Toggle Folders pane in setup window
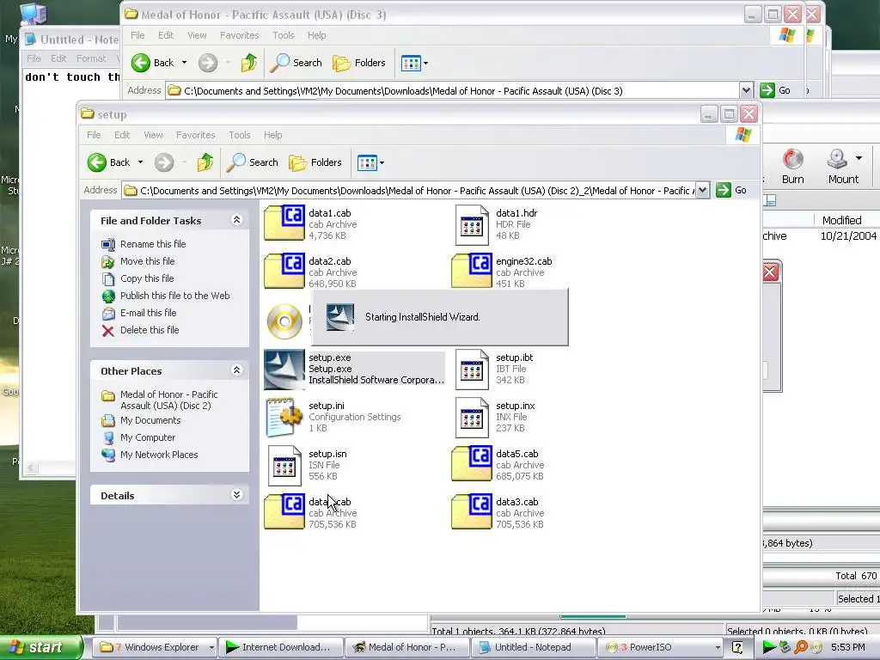880x660 pixels. (315, 162)
